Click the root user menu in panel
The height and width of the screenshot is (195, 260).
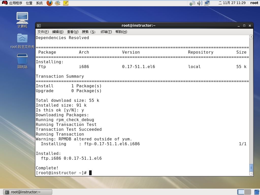(254, 3)
